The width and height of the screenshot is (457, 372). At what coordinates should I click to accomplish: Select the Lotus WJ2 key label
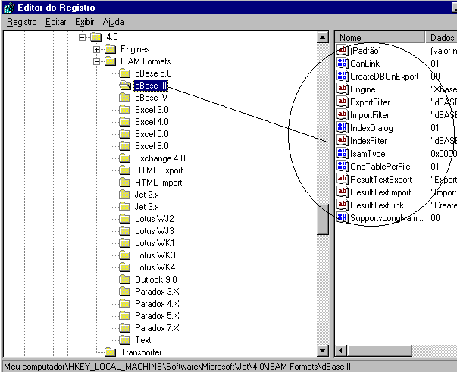(x=155, y=219)
